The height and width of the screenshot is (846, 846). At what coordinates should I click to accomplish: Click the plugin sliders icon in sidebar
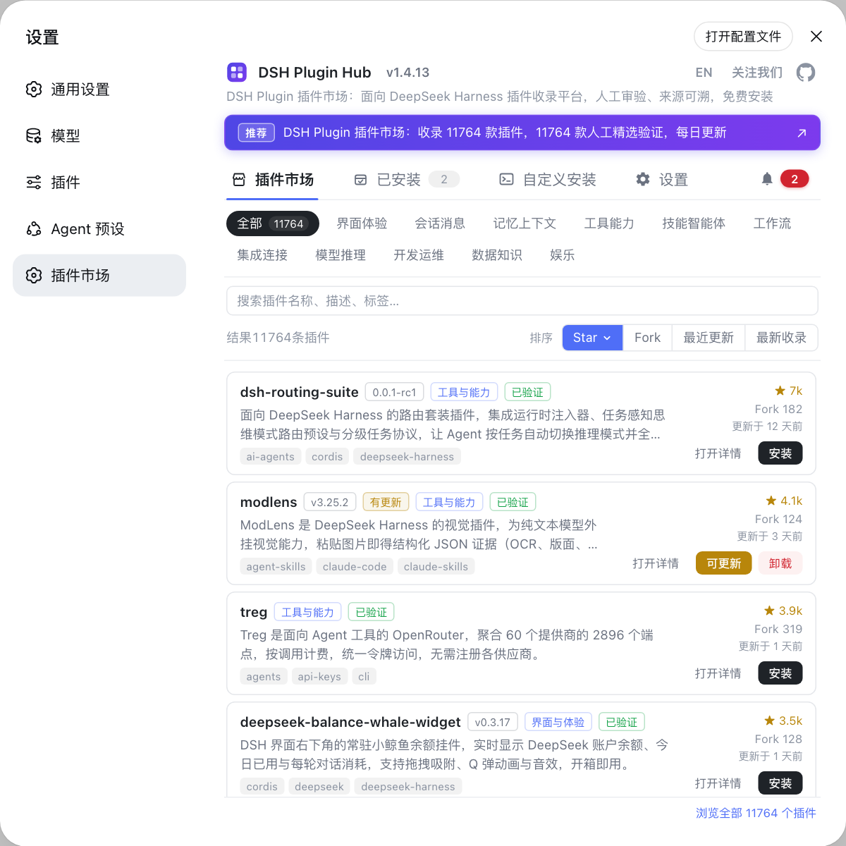[34, 183]
